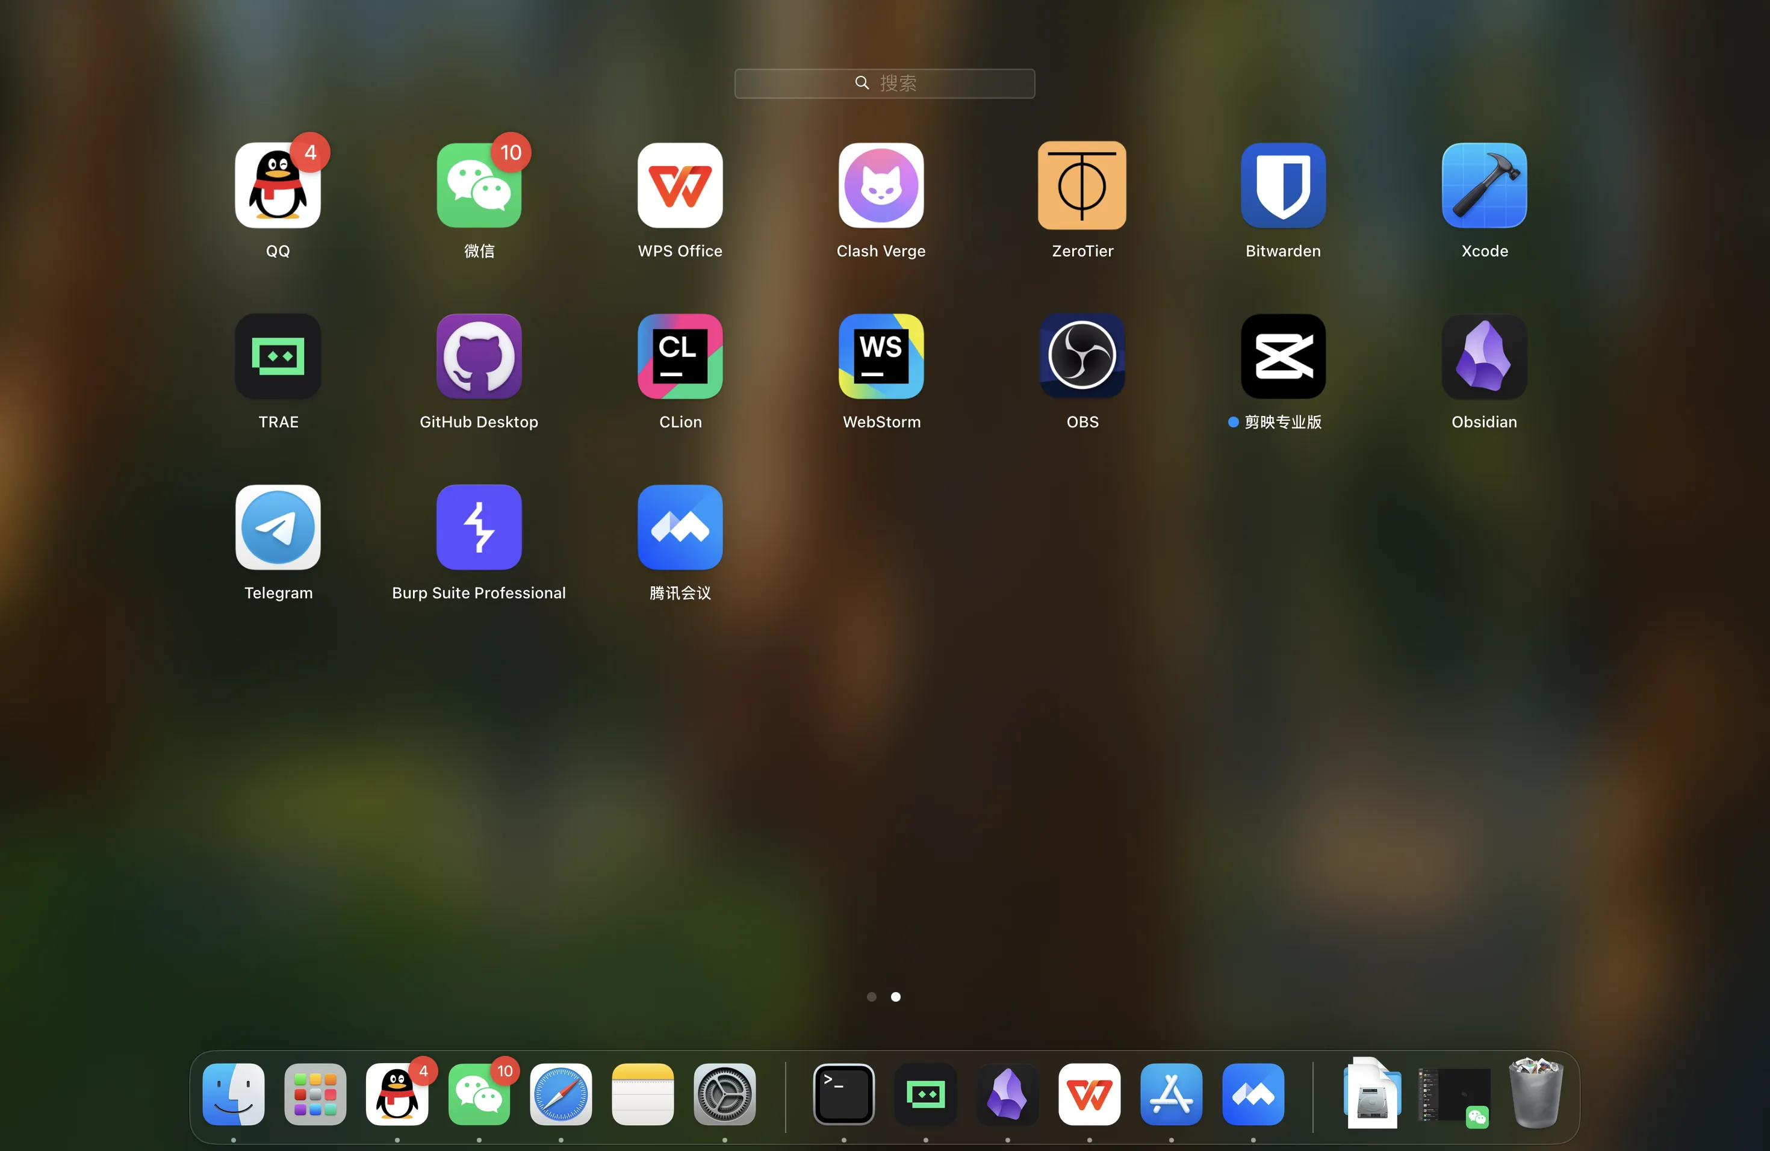Launch WPS Office from Launchpad grid

click(680, 186)
